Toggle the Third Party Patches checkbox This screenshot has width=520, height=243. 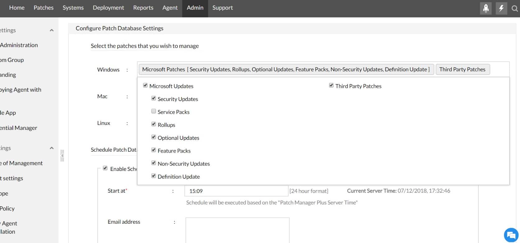331,85
